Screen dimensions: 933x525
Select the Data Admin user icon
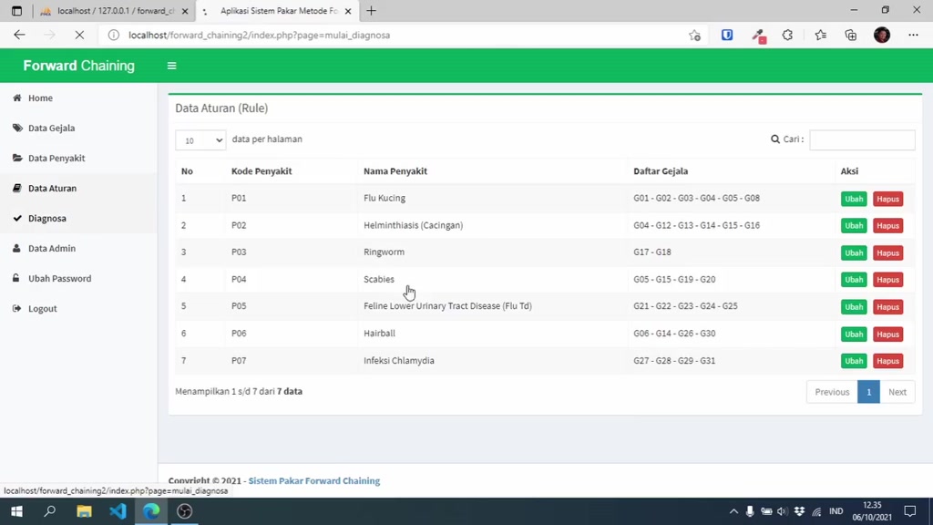16,248
